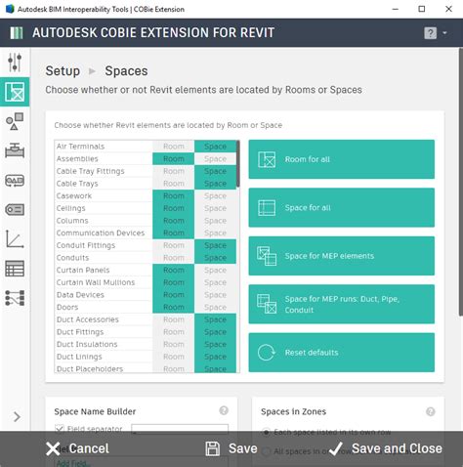
Task: Click the Spaces breadcrumb heading
Action: (x=126, y=71)
